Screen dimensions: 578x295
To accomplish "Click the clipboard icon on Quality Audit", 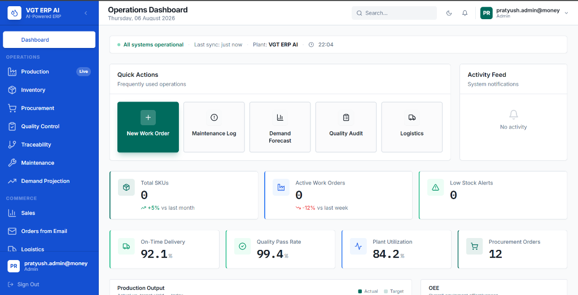I will [346, 117].
